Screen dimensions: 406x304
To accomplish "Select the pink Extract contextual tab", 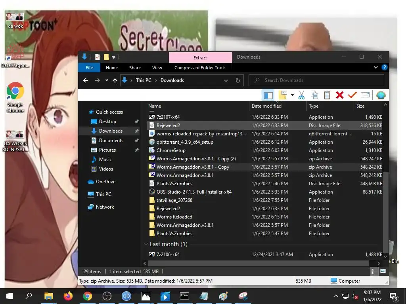I will [200, 58].
